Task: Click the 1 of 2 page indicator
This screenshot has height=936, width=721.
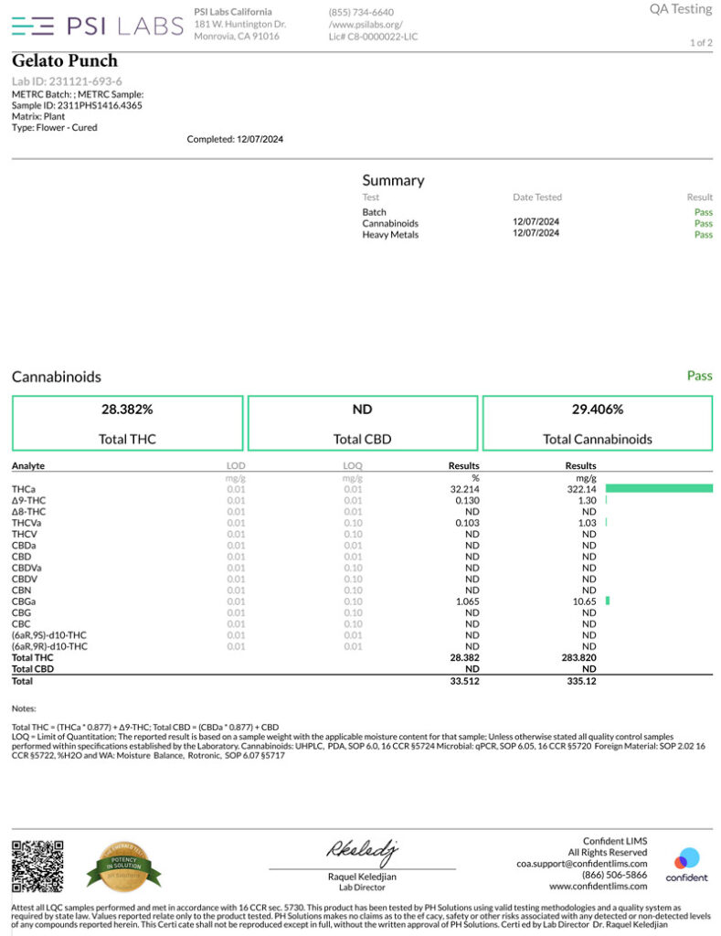Action: (701, 42)
